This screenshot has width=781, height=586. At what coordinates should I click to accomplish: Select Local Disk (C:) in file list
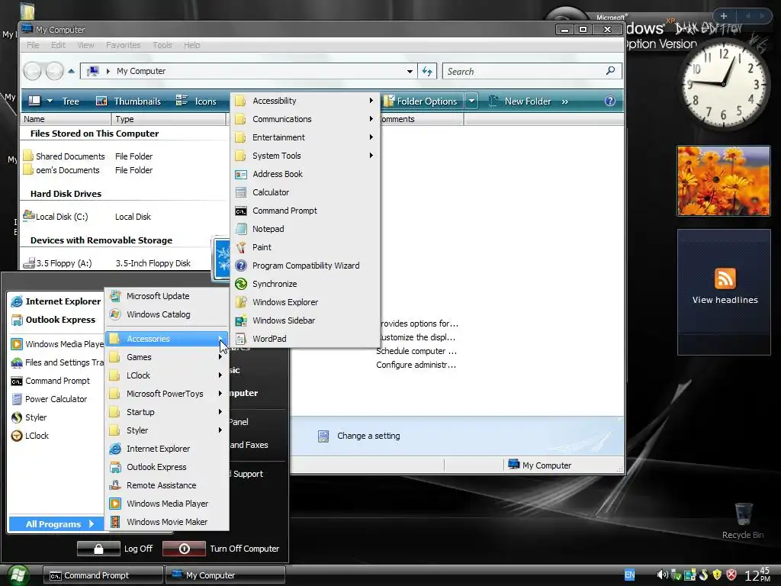pyautogui.click(x=62, y=217)
